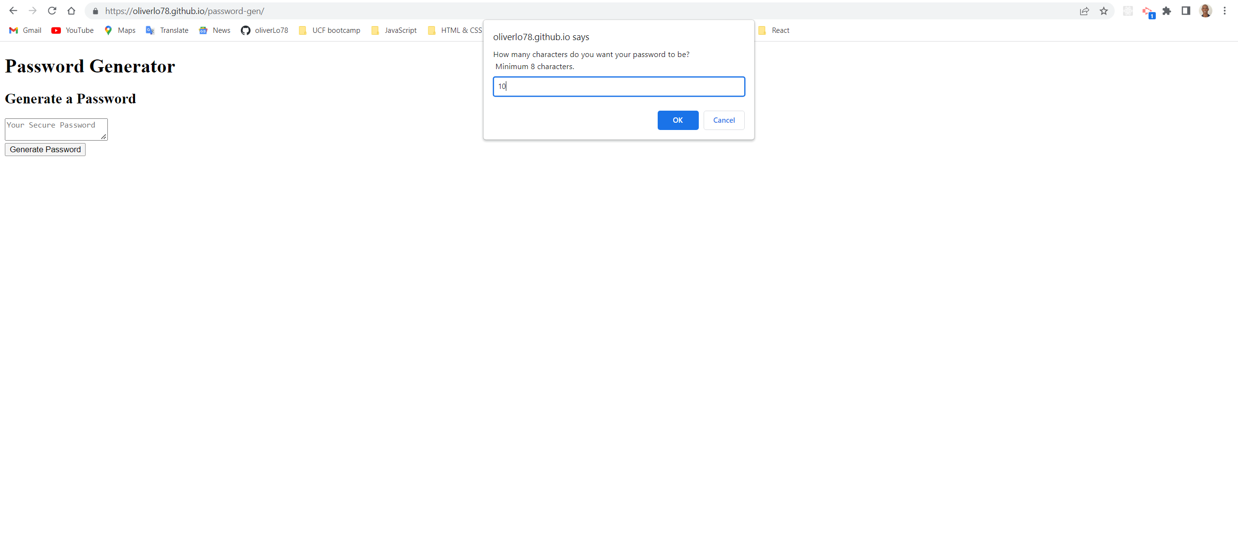Toggle the bookmark star for this page
The height and width of the screenshot is (547, 1238).
(1104, 11)
